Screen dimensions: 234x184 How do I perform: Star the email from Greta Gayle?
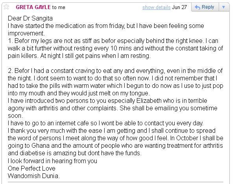click(x=6, y=7)
